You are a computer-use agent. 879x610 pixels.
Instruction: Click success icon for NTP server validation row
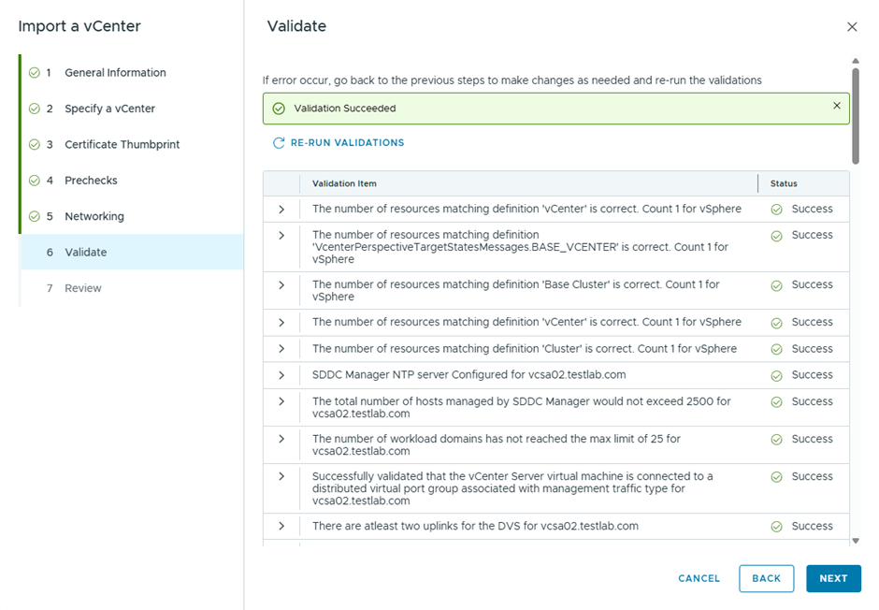[x=776, y=375]
